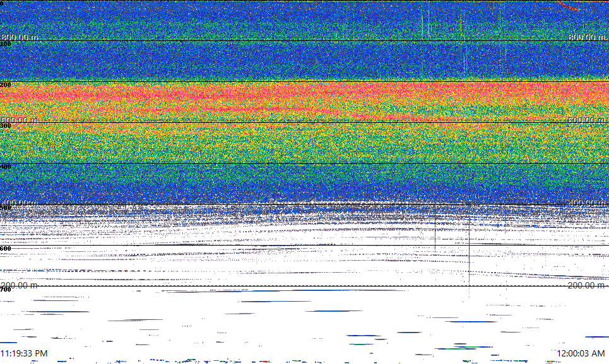The height and width of the screenshot is (364, 609).
Task: Click the 800.00 m range label at right edge
Action: tap(586, 37)
